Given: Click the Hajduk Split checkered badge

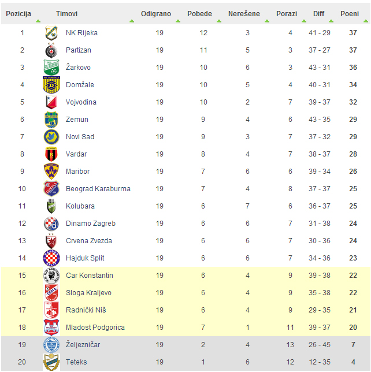Looking at the screenshot, I should click(51, 258).
